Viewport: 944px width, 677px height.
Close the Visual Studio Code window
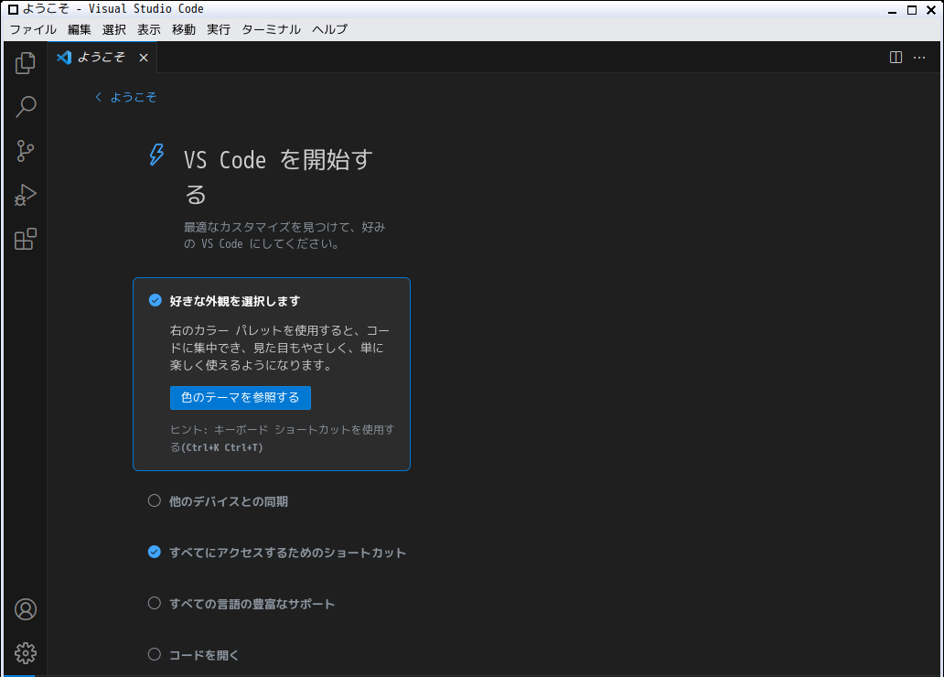tap(931, 10)
